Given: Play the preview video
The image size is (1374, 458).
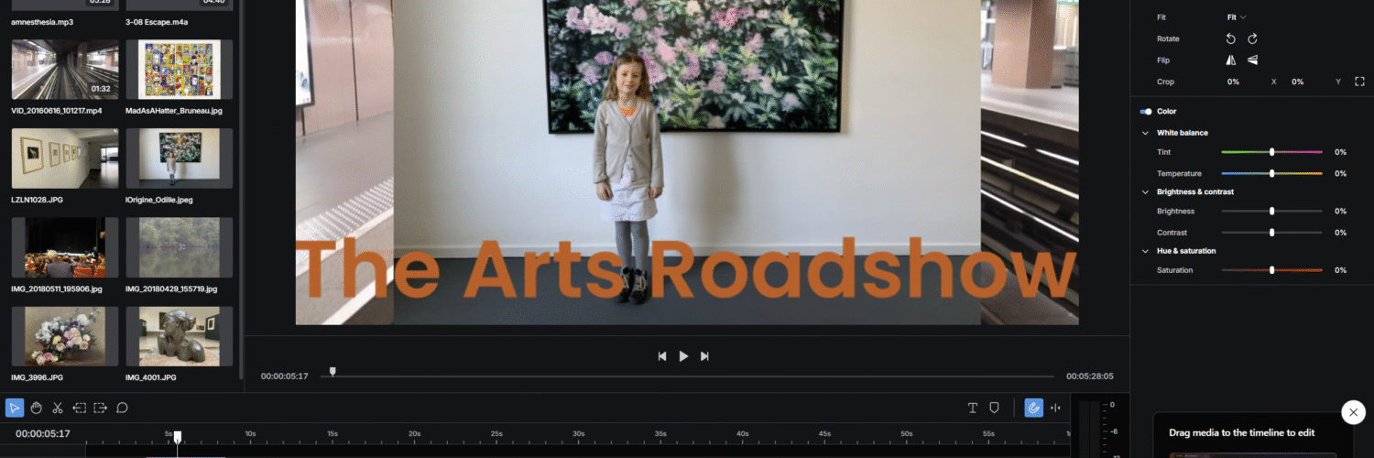Looking at the screenshot, I should tap(683, 356).
